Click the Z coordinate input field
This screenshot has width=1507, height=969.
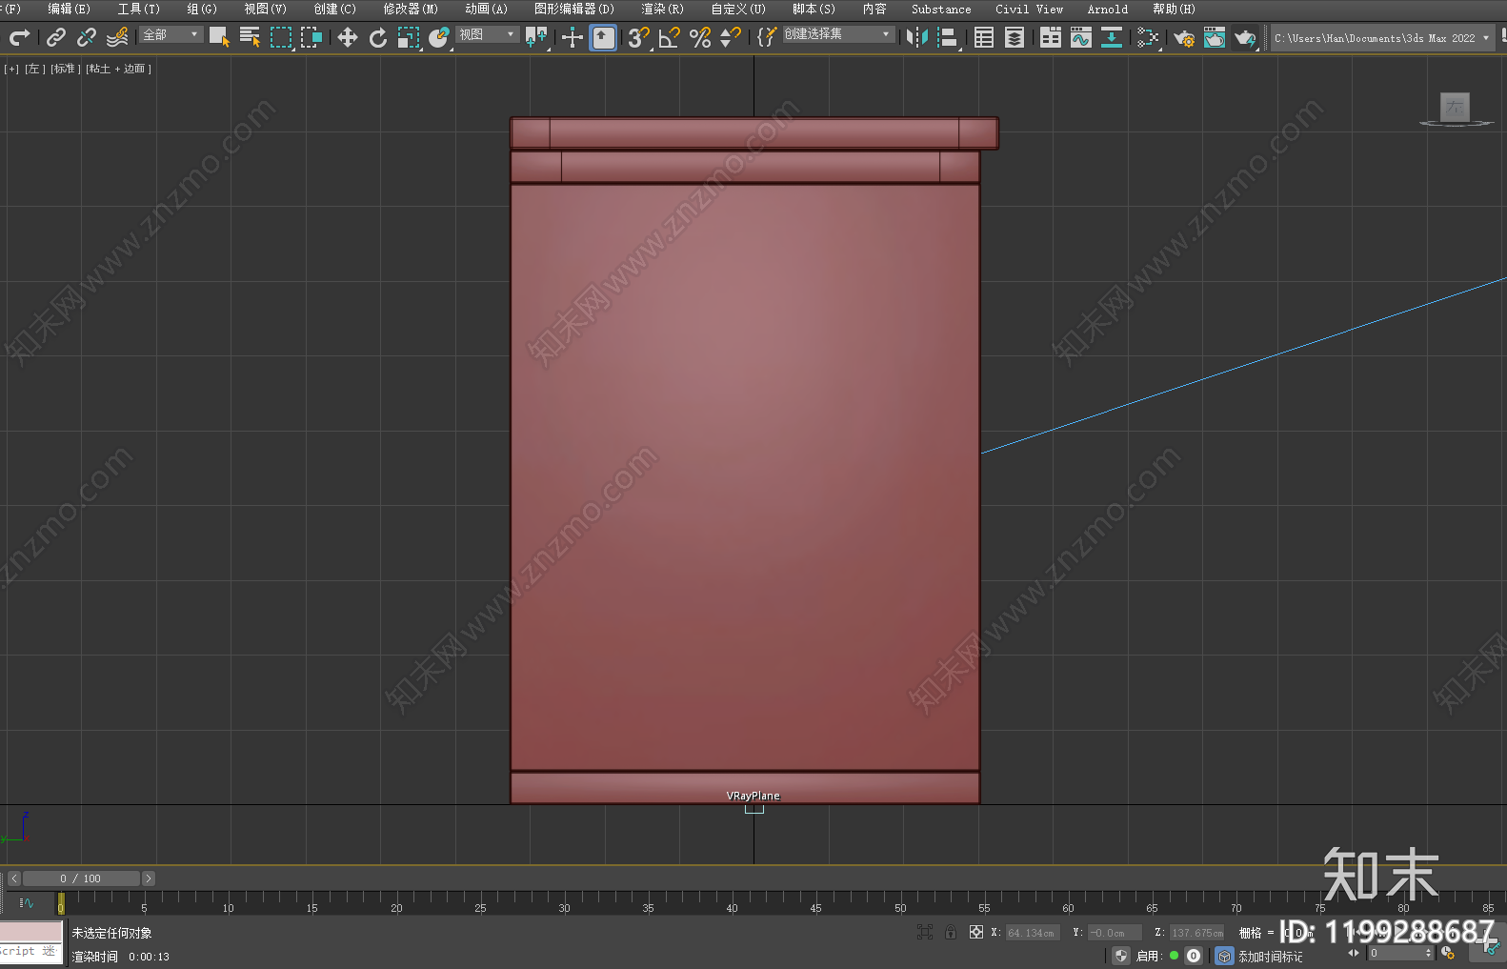tap(1196, 933)
